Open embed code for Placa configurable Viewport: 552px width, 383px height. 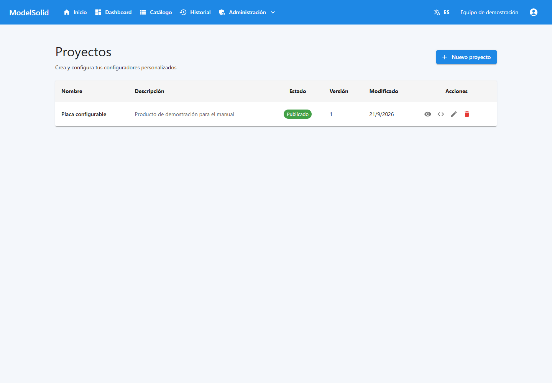point(441,114)
